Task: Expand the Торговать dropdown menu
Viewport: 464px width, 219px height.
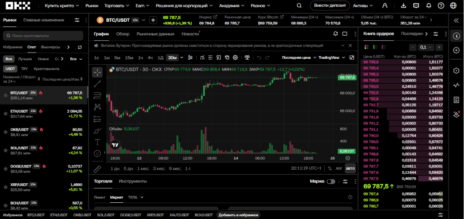Action: coord(116,5)
